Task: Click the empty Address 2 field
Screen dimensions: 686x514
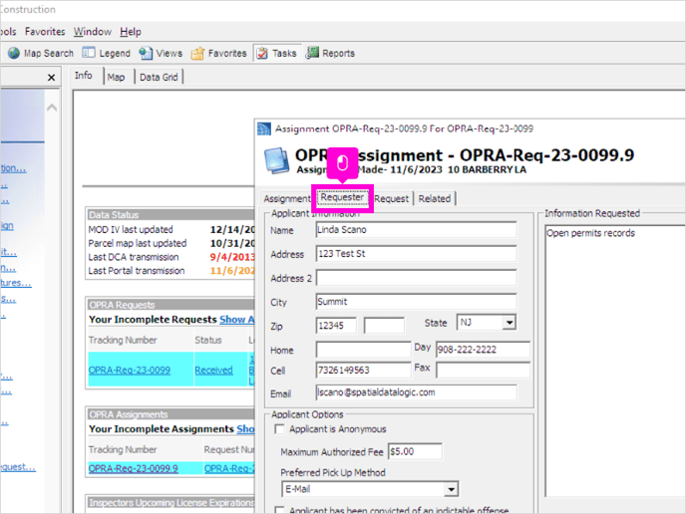Action: coord(416,278)
